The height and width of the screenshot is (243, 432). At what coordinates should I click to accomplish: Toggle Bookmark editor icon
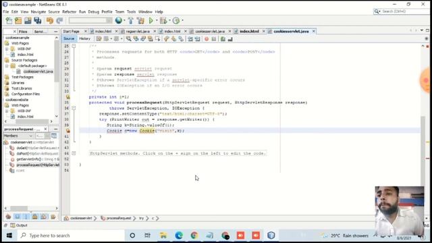click(x=181, y=39)
